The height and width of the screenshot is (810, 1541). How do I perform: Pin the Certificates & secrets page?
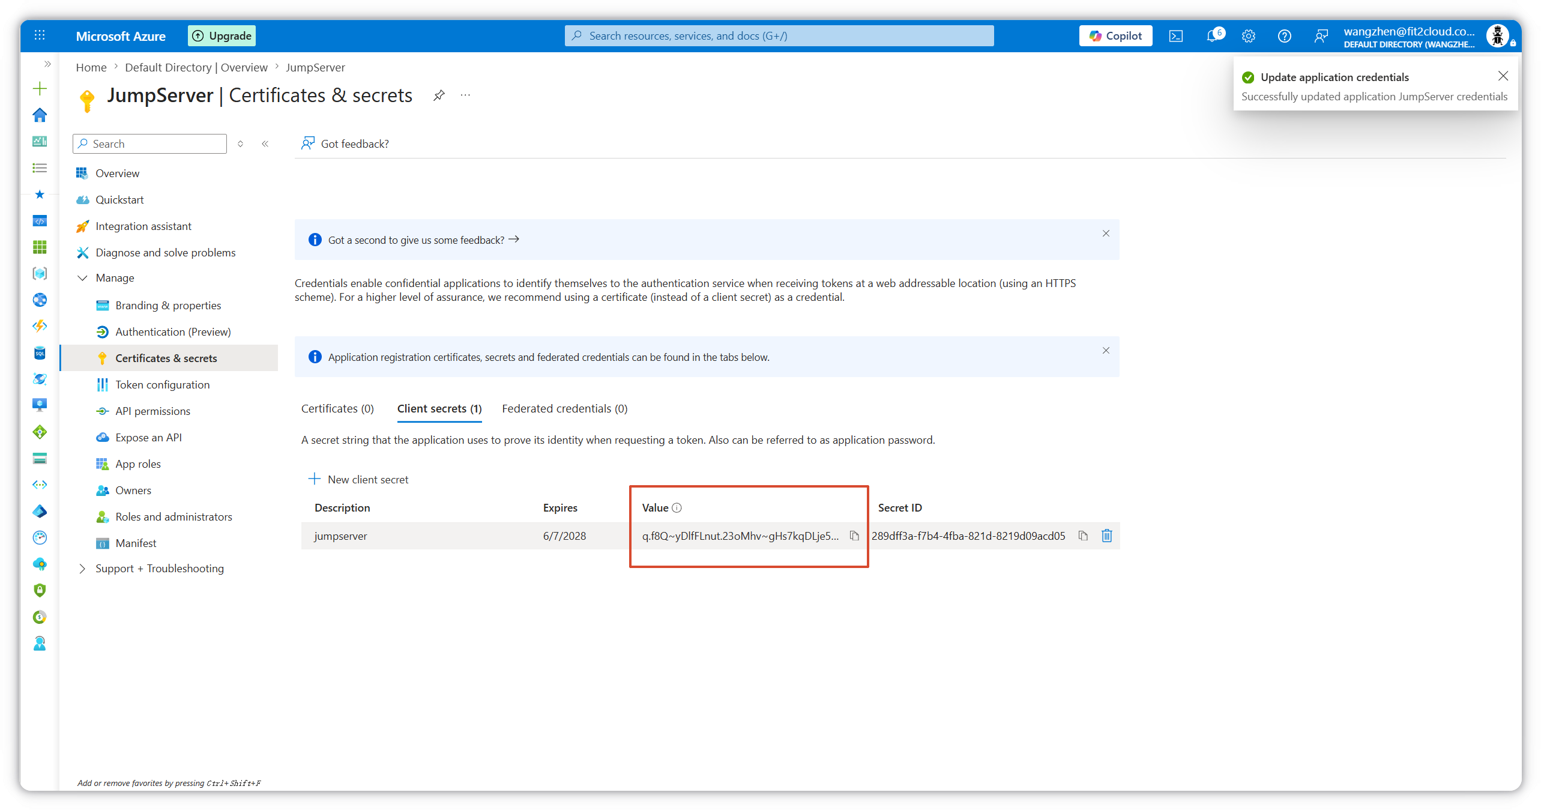point(439,95)
